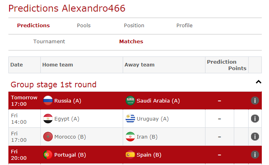Open the Position tab

pos(134,26)
